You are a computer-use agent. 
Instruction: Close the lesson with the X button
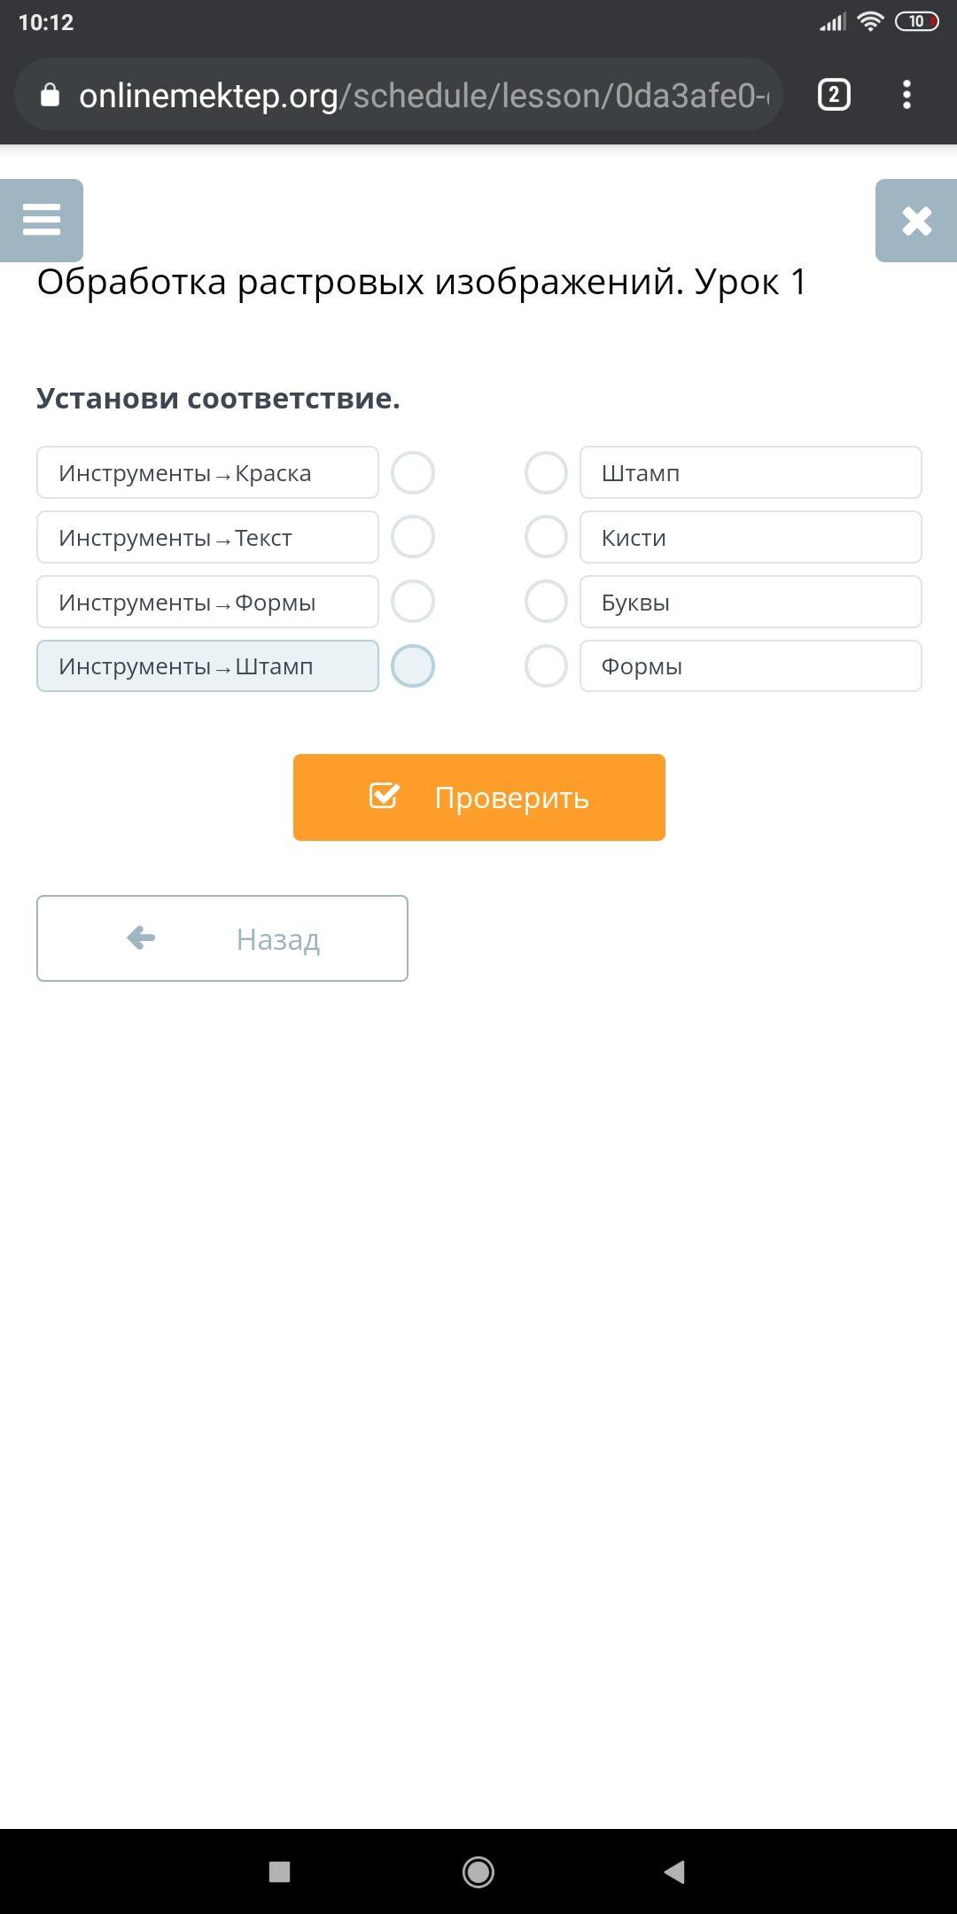pyautogui.click(x=916, y=221)
